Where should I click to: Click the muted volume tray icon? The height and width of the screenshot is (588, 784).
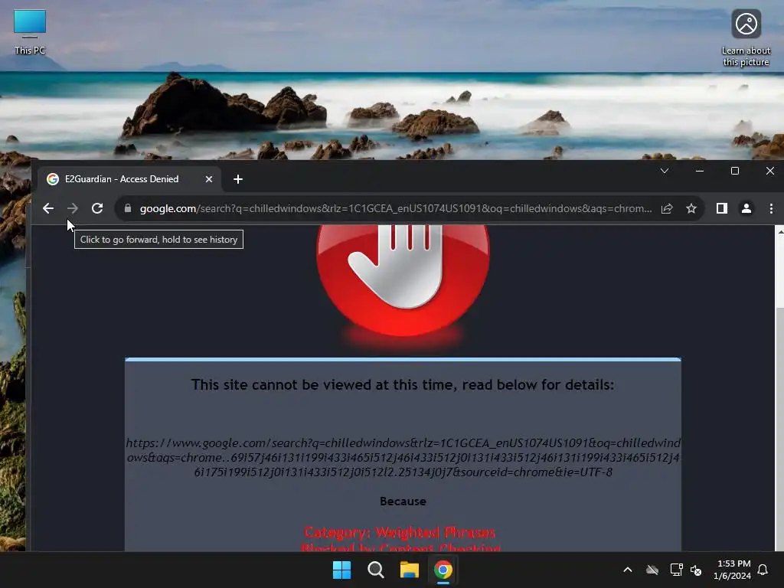[x=696, y=570]
